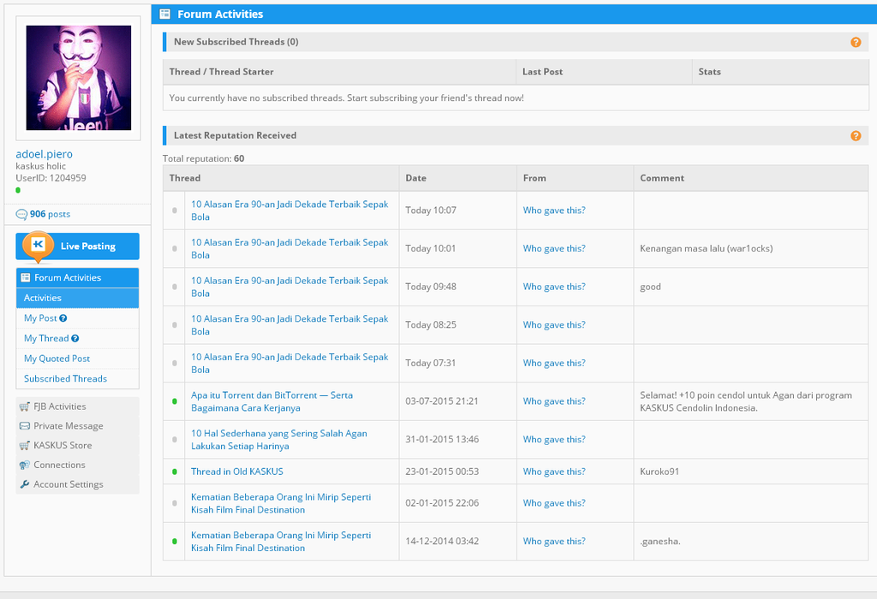Click the KASKUS Store cart icon
This screenshot has height=599, width=877.
point(25,446)
